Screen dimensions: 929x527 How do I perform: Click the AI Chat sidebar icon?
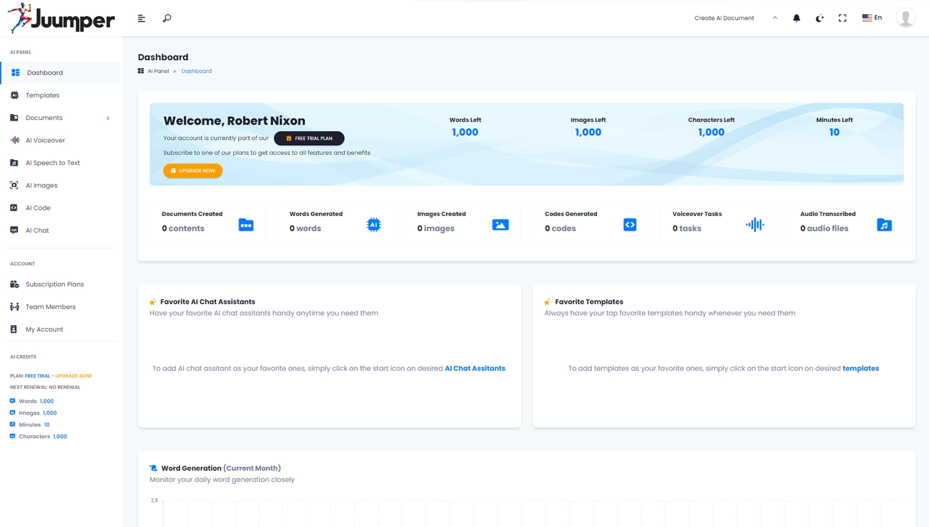[14, 231]
